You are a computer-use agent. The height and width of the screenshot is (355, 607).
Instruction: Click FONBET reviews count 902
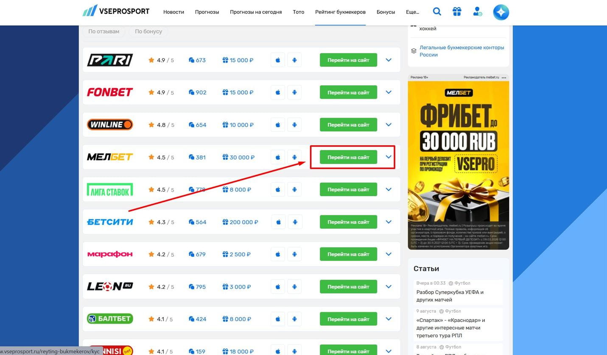198,92
